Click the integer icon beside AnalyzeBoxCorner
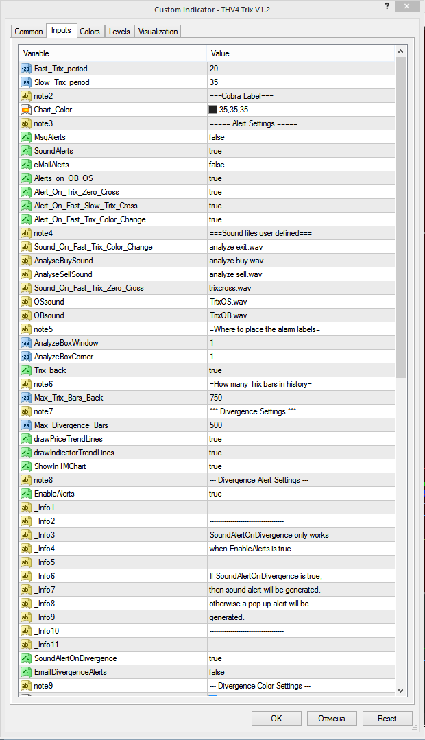The height and width of the screenshot is (740, 425). [26, 357]
